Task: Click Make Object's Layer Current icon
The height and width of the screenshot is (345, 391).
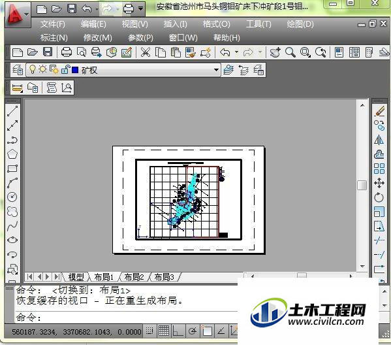Action: pos(228,70)
